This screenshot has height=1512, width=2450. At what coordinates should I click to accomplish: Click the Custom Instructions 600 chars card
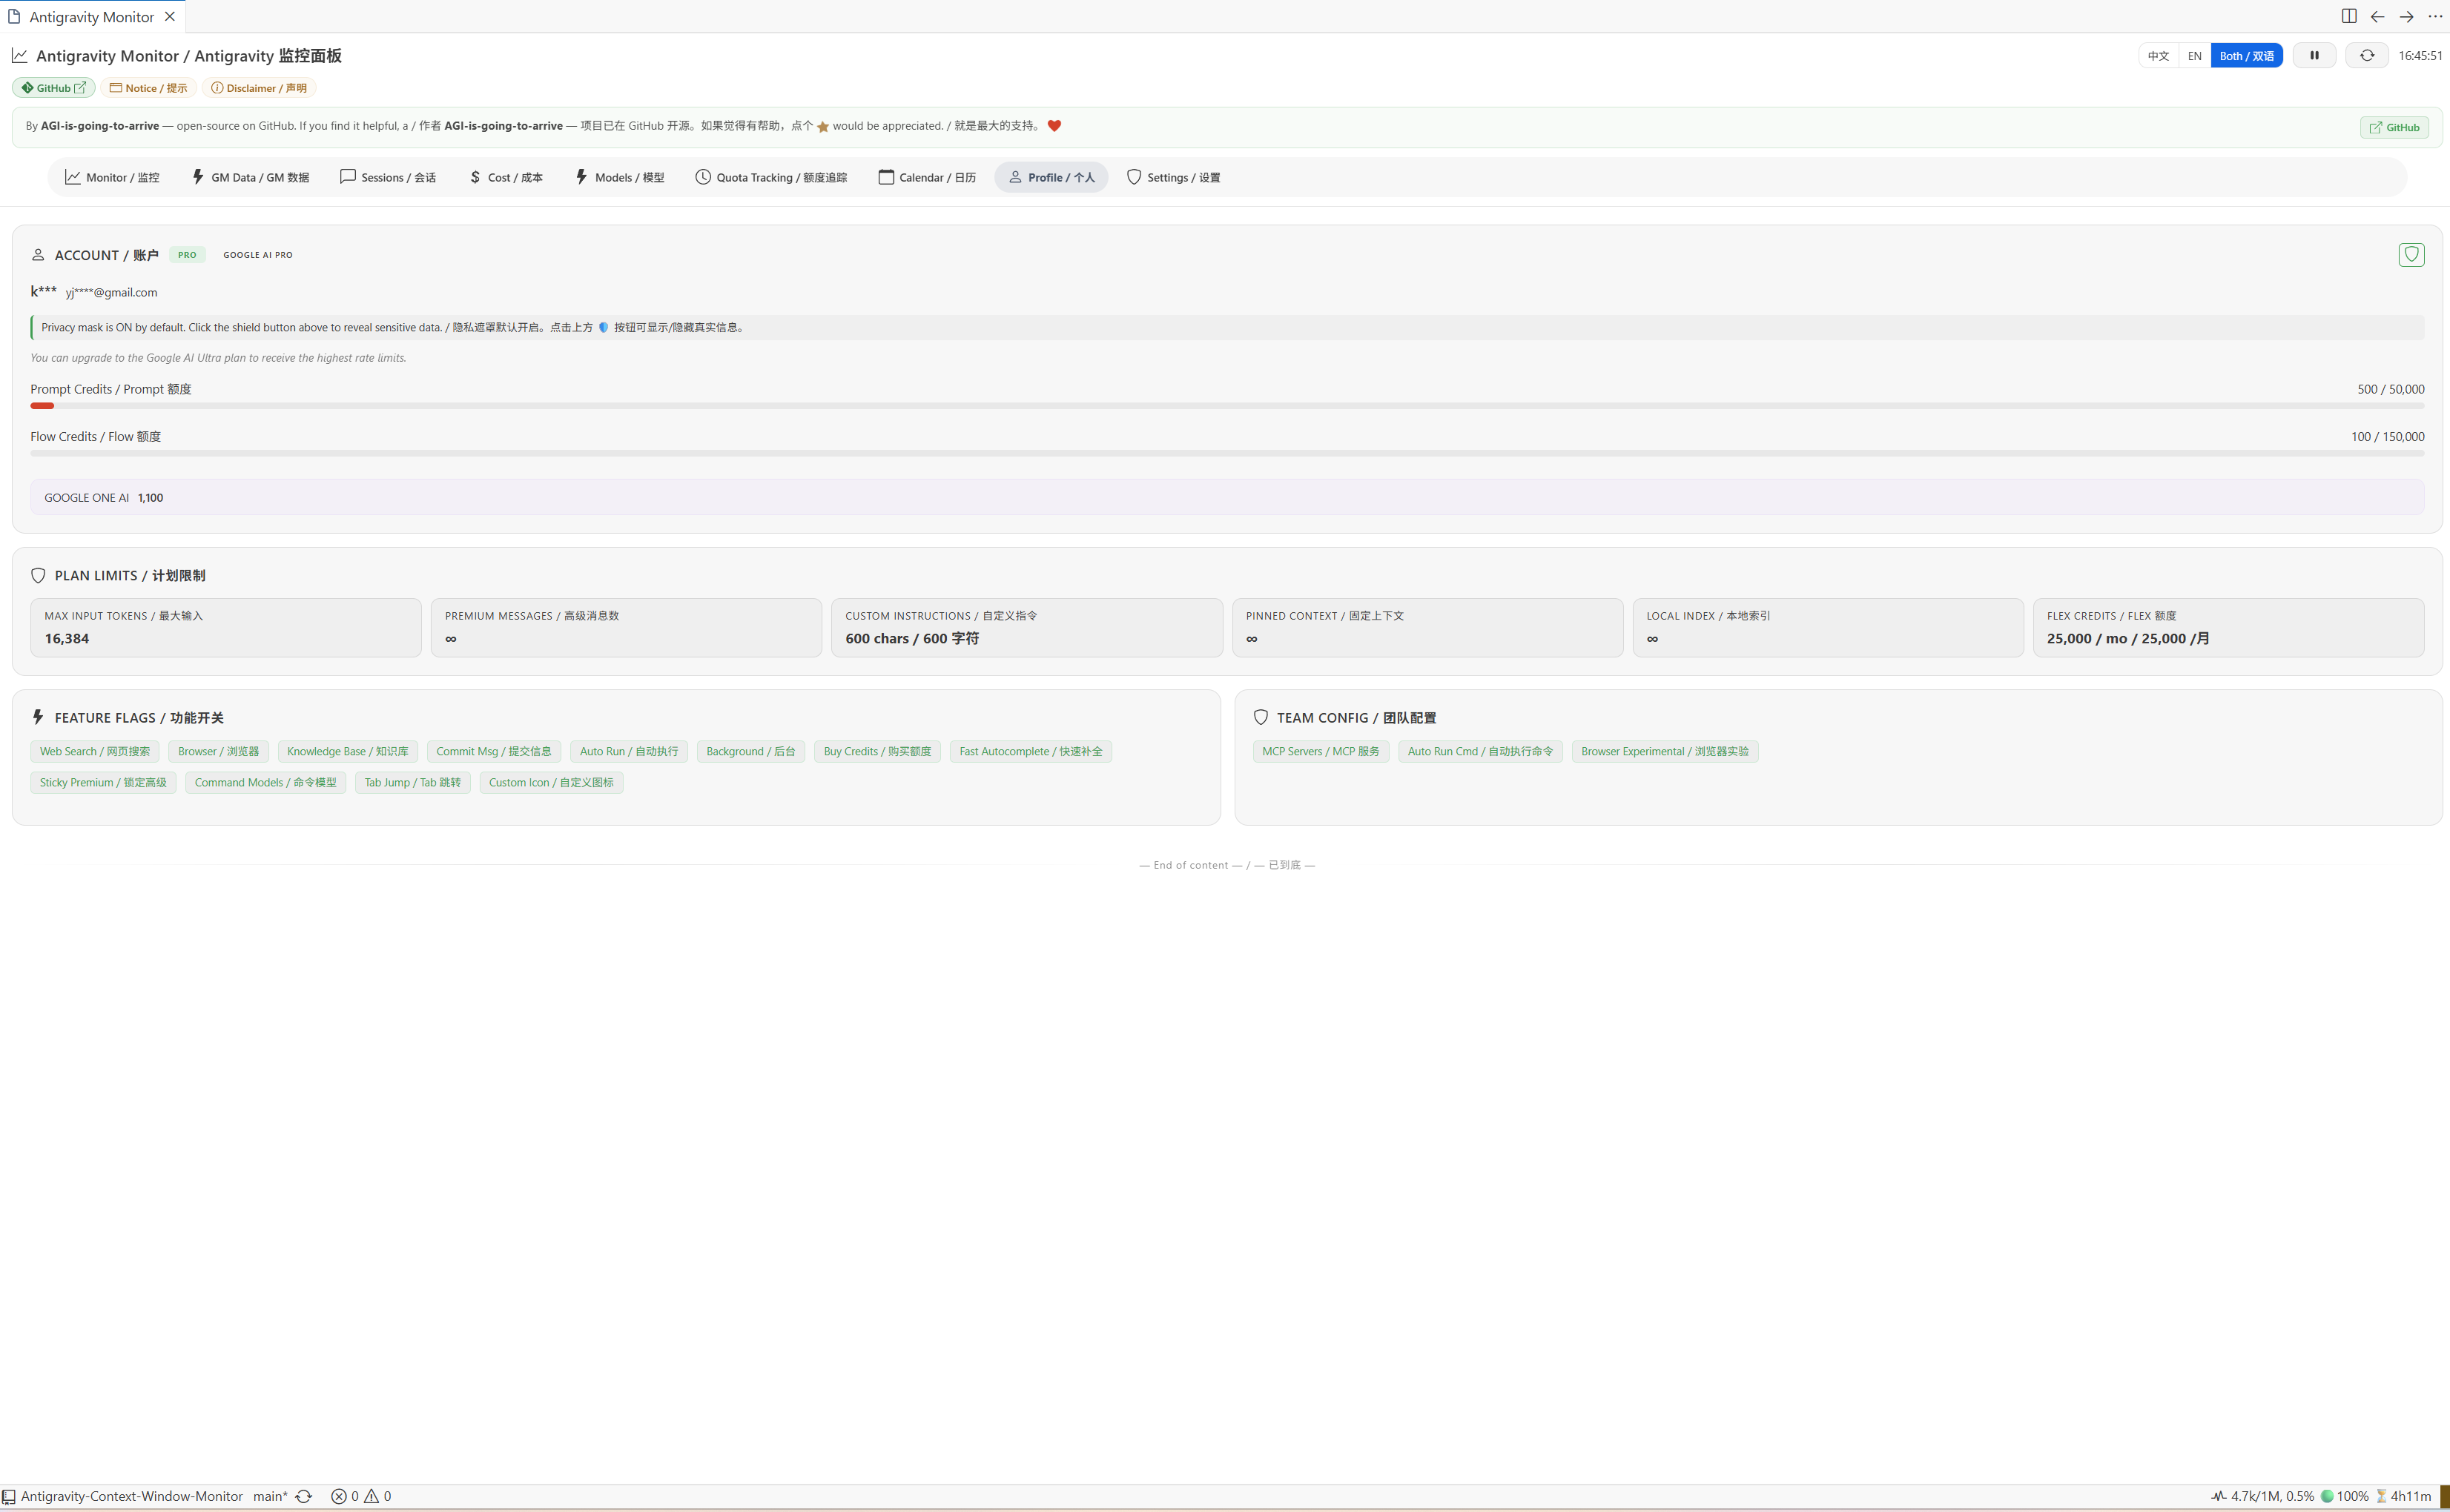tap(1026, 628)
